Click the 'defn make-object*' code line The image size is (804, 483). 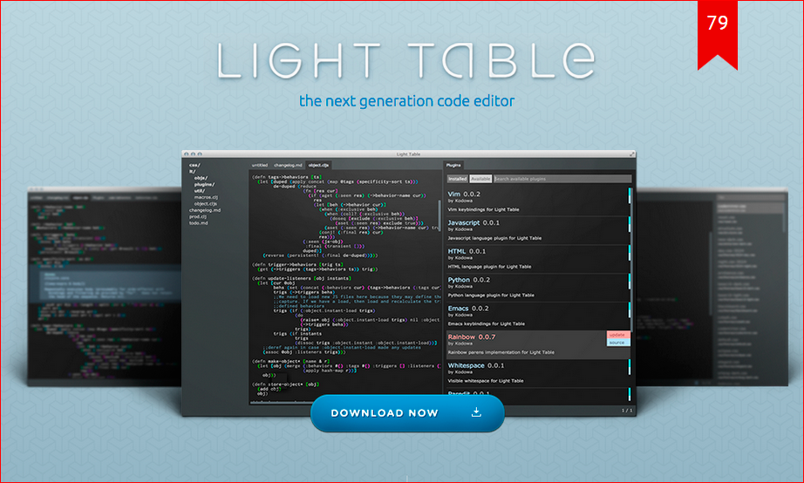[x=291, y=362]
